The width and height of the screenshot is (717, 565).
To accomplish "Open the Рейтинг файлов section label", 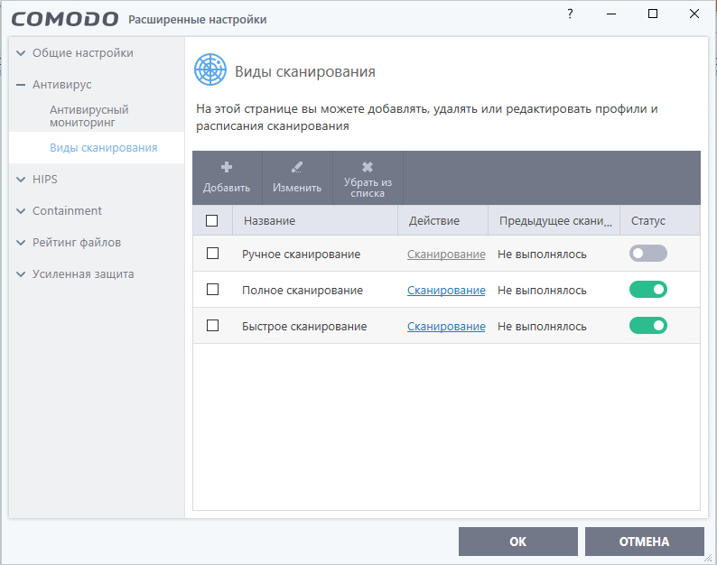I will point(77,242).
